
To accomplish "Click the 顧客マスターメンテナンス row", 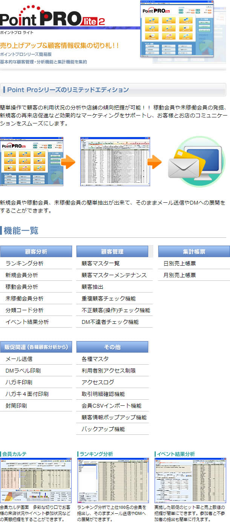I will coord(115,275).
